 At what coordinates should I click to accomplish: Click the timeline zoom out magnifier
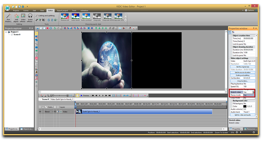tap(45, 96)
